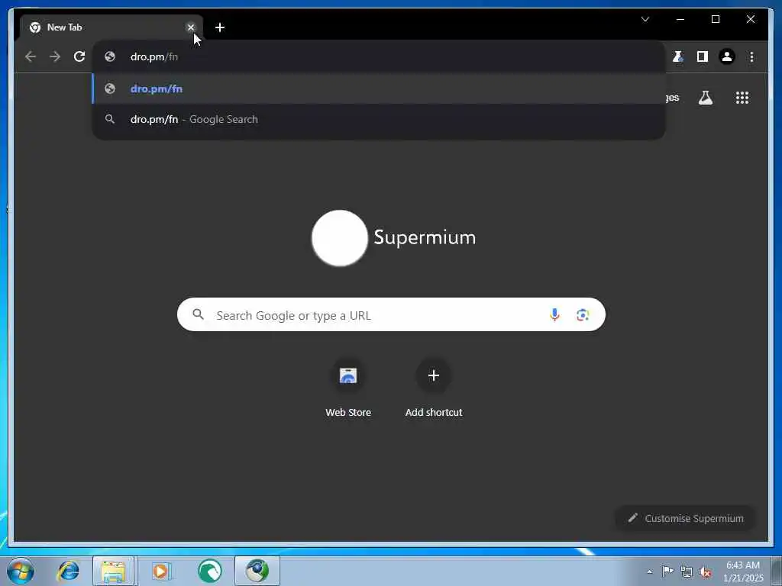Screen dimensions: 782x586
Task: Open the Google apps grid
Action: point(742,98)
